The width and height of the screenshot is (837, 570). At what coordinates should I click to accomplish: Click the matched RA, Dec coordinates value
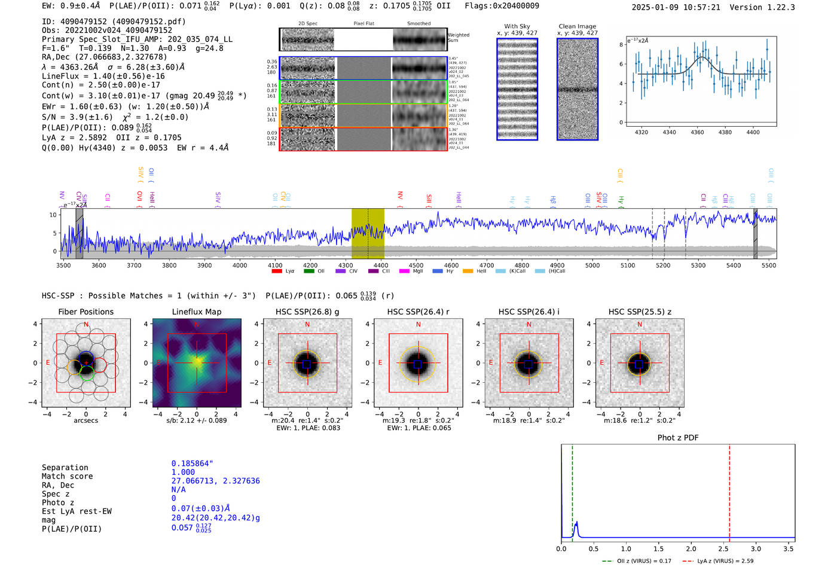(x=216, y=481)
